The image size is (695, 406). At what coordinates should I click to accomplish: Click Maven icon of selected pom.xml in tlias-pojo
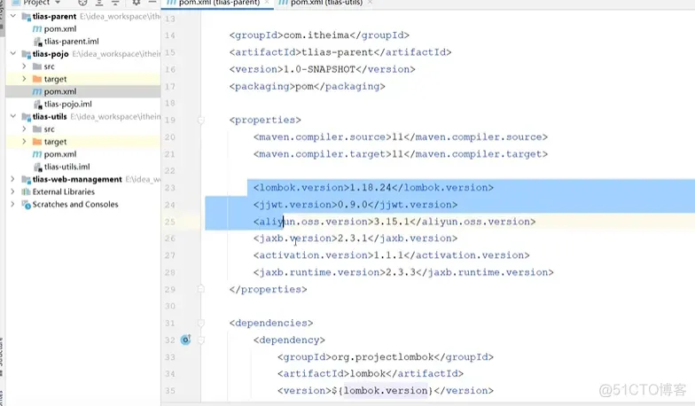coord(37,91)
